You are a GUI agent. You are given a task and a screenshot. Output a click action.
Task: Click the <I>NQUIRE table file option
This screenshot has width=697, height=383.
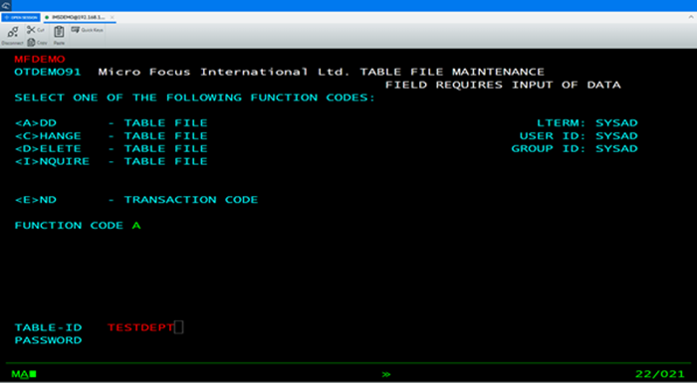pyautogui.click(x=112, y=161)
